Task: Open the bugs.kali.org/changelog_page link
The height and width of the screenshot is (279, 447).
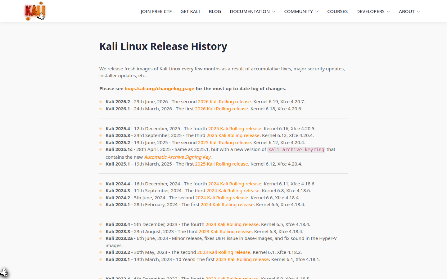Action: point(159,89)
